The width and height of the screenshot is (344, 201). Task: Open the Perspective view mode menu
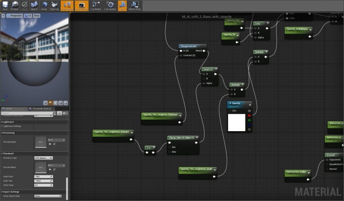click(14, 16)
